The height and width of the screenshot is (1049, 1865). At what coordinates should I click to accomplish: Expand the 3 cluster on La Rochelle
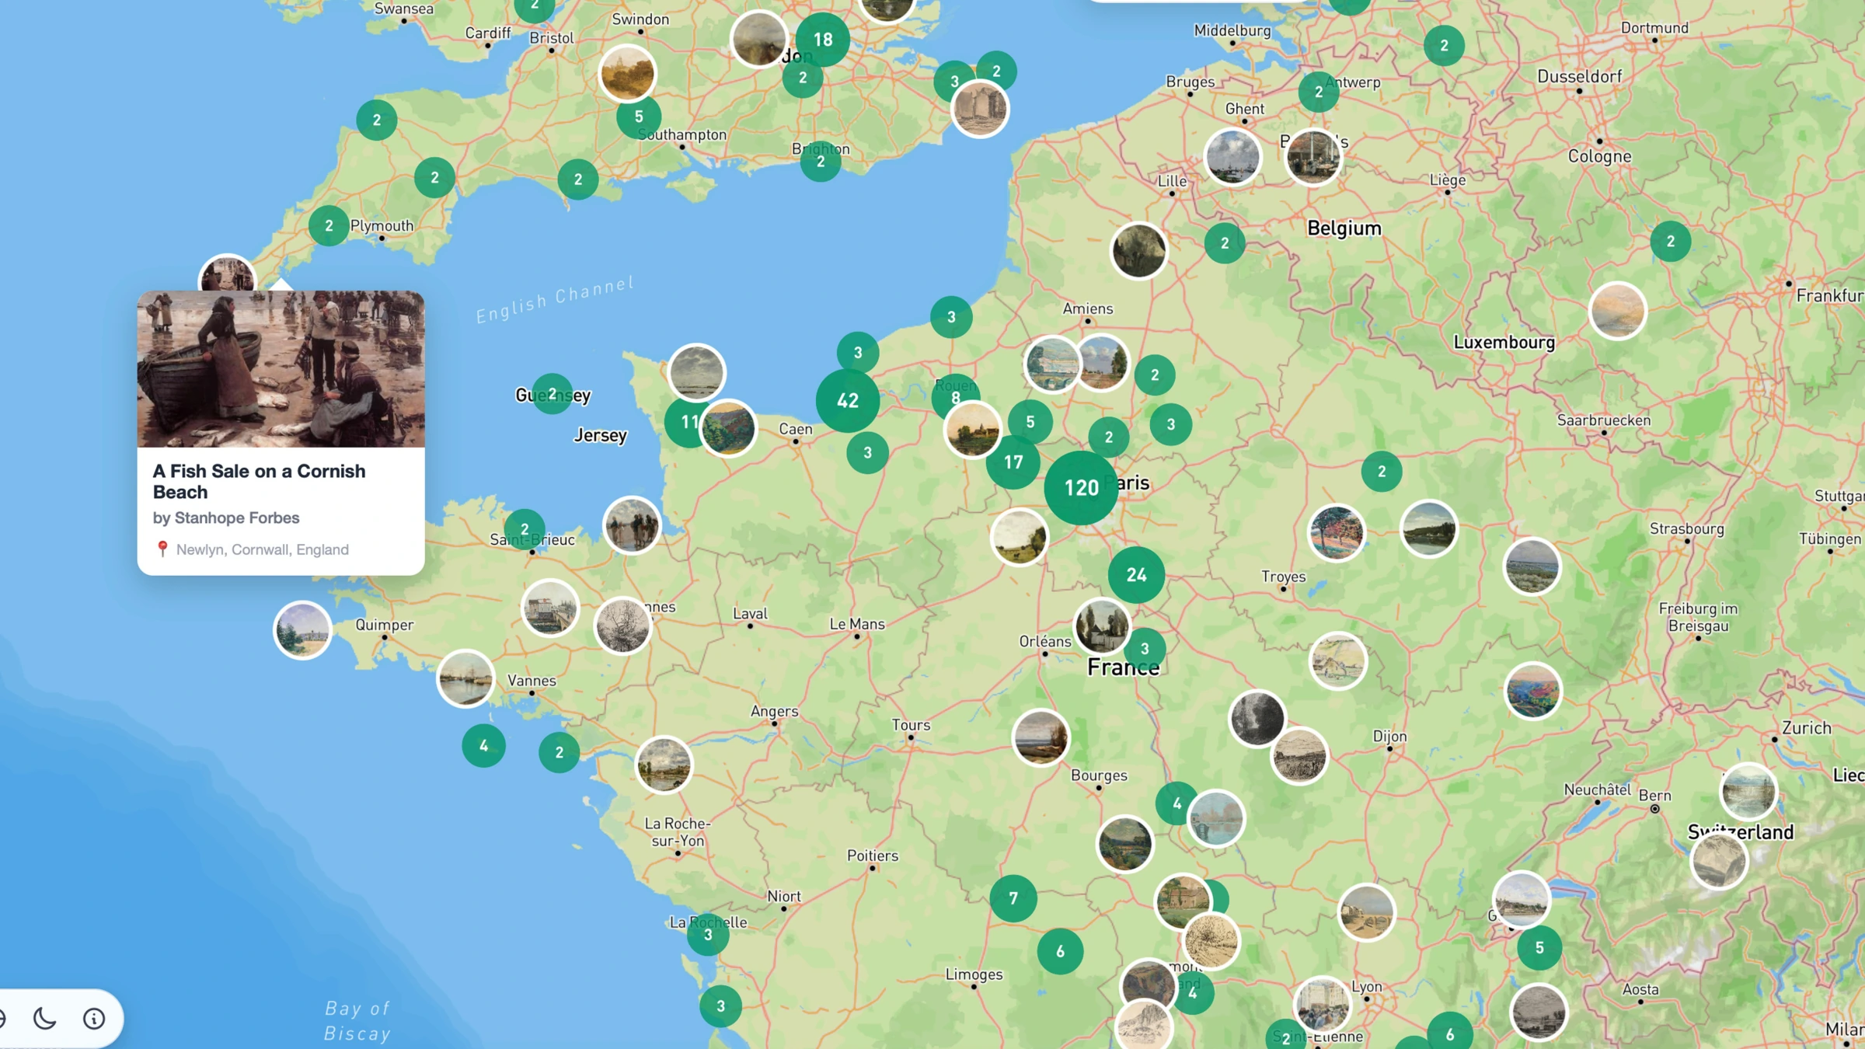coord(708,934)
